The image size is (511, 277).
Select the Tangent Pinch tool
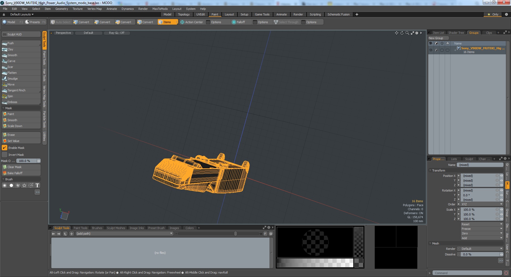21,90
